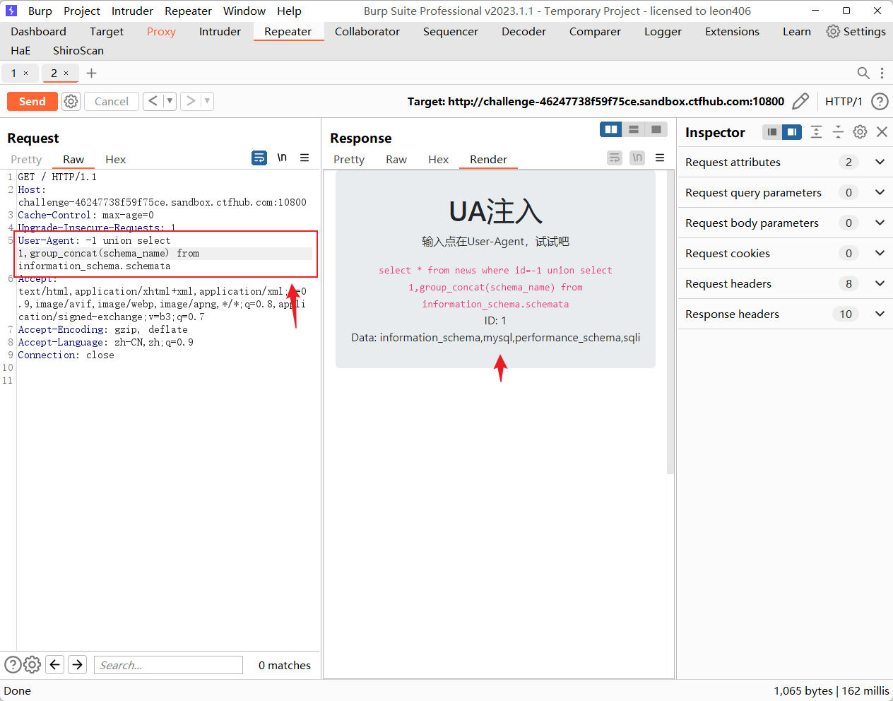Image resolution: width=893 pixels, height=701 pixels.
Task: Click the Burp Suite logo icon
Action: [x=11, y=11]
